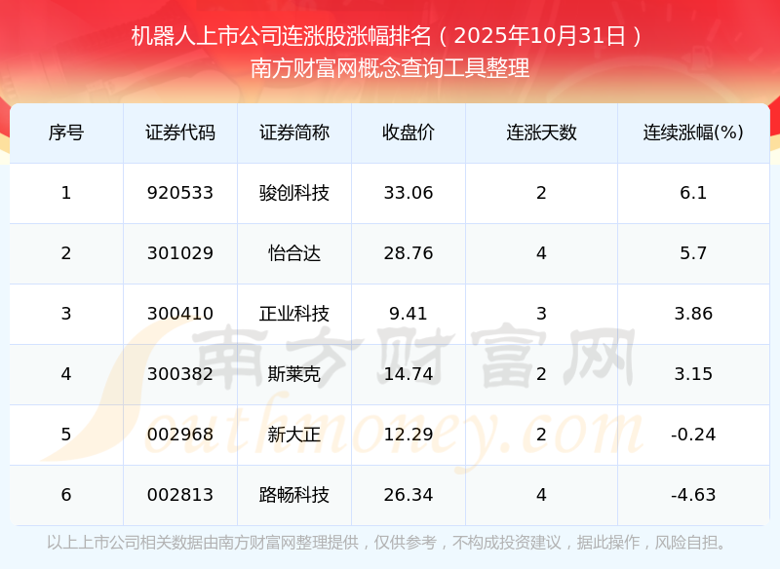Click 序号 cell of the 正业科技 row
The image size is (780, 569).
66,314
